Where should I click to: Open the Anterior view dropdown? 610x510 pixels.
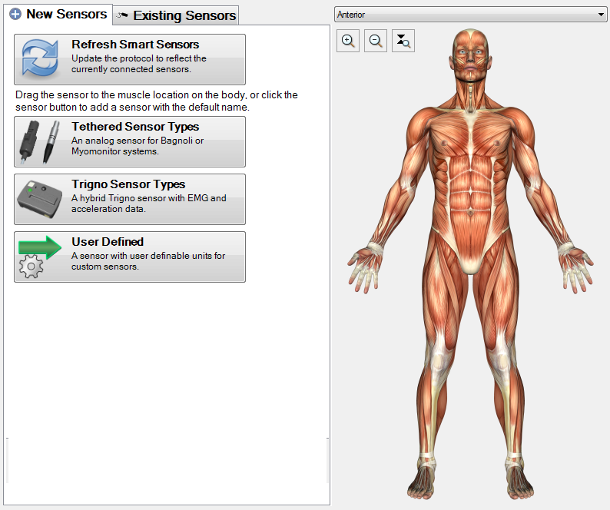(470, 15)
